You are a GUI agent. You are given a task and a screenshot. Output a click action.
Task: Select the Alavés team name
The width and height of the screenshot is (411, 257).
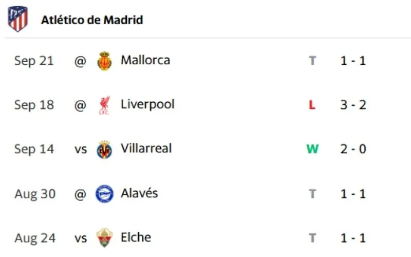click(x=139, y=194)
